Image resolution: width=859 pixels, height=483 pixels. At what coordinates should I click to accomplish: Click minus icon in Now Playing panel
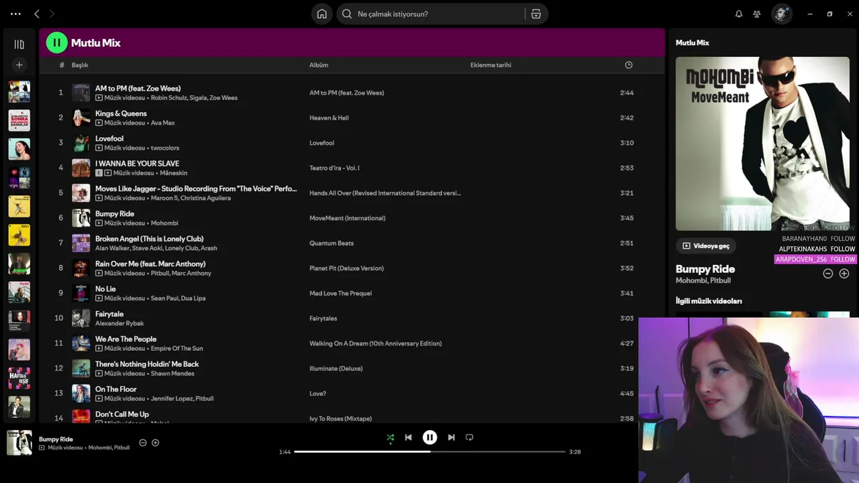827,274
